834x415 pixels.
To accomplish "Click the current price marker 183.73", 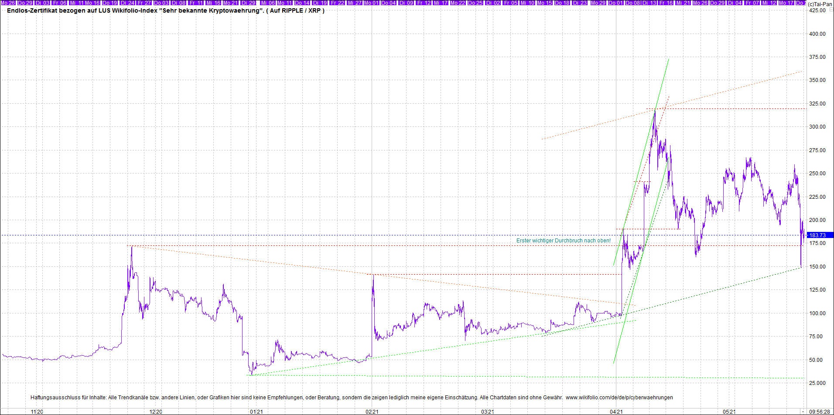I will click(x=819, y=235).
